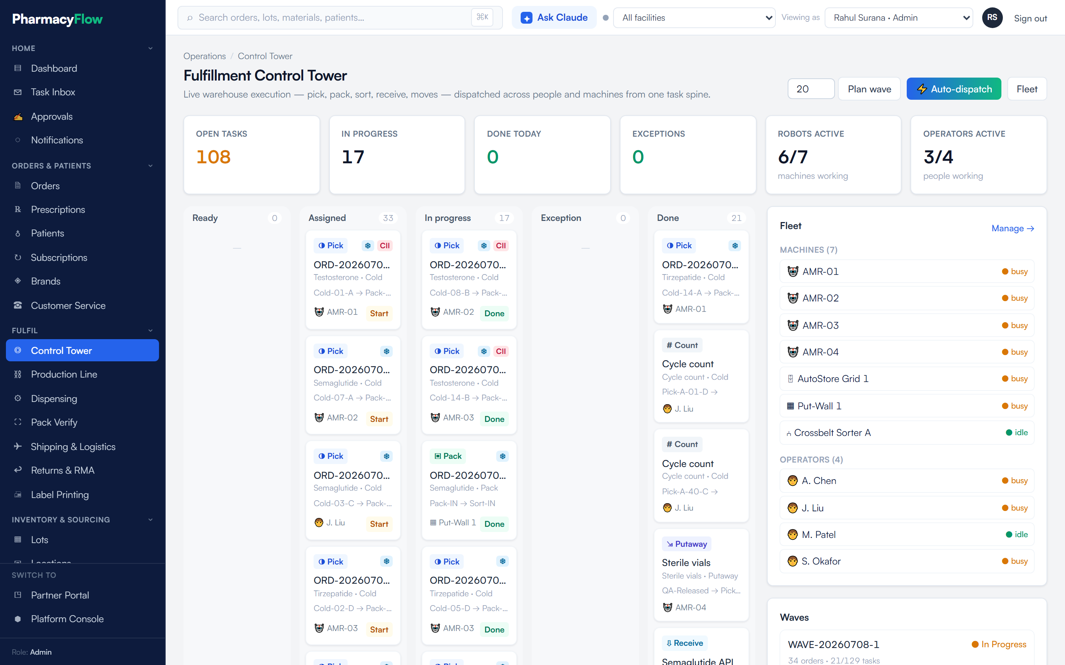Screen dimensions: 1065x665
Task: Open Lots page
Action: (x=82, y=540)
